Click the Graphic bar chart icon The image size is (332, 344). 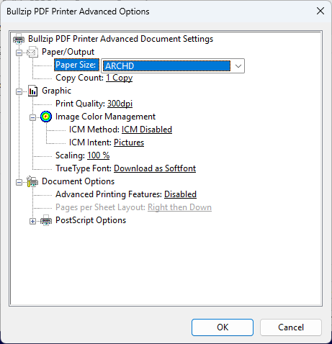[32, 91]
